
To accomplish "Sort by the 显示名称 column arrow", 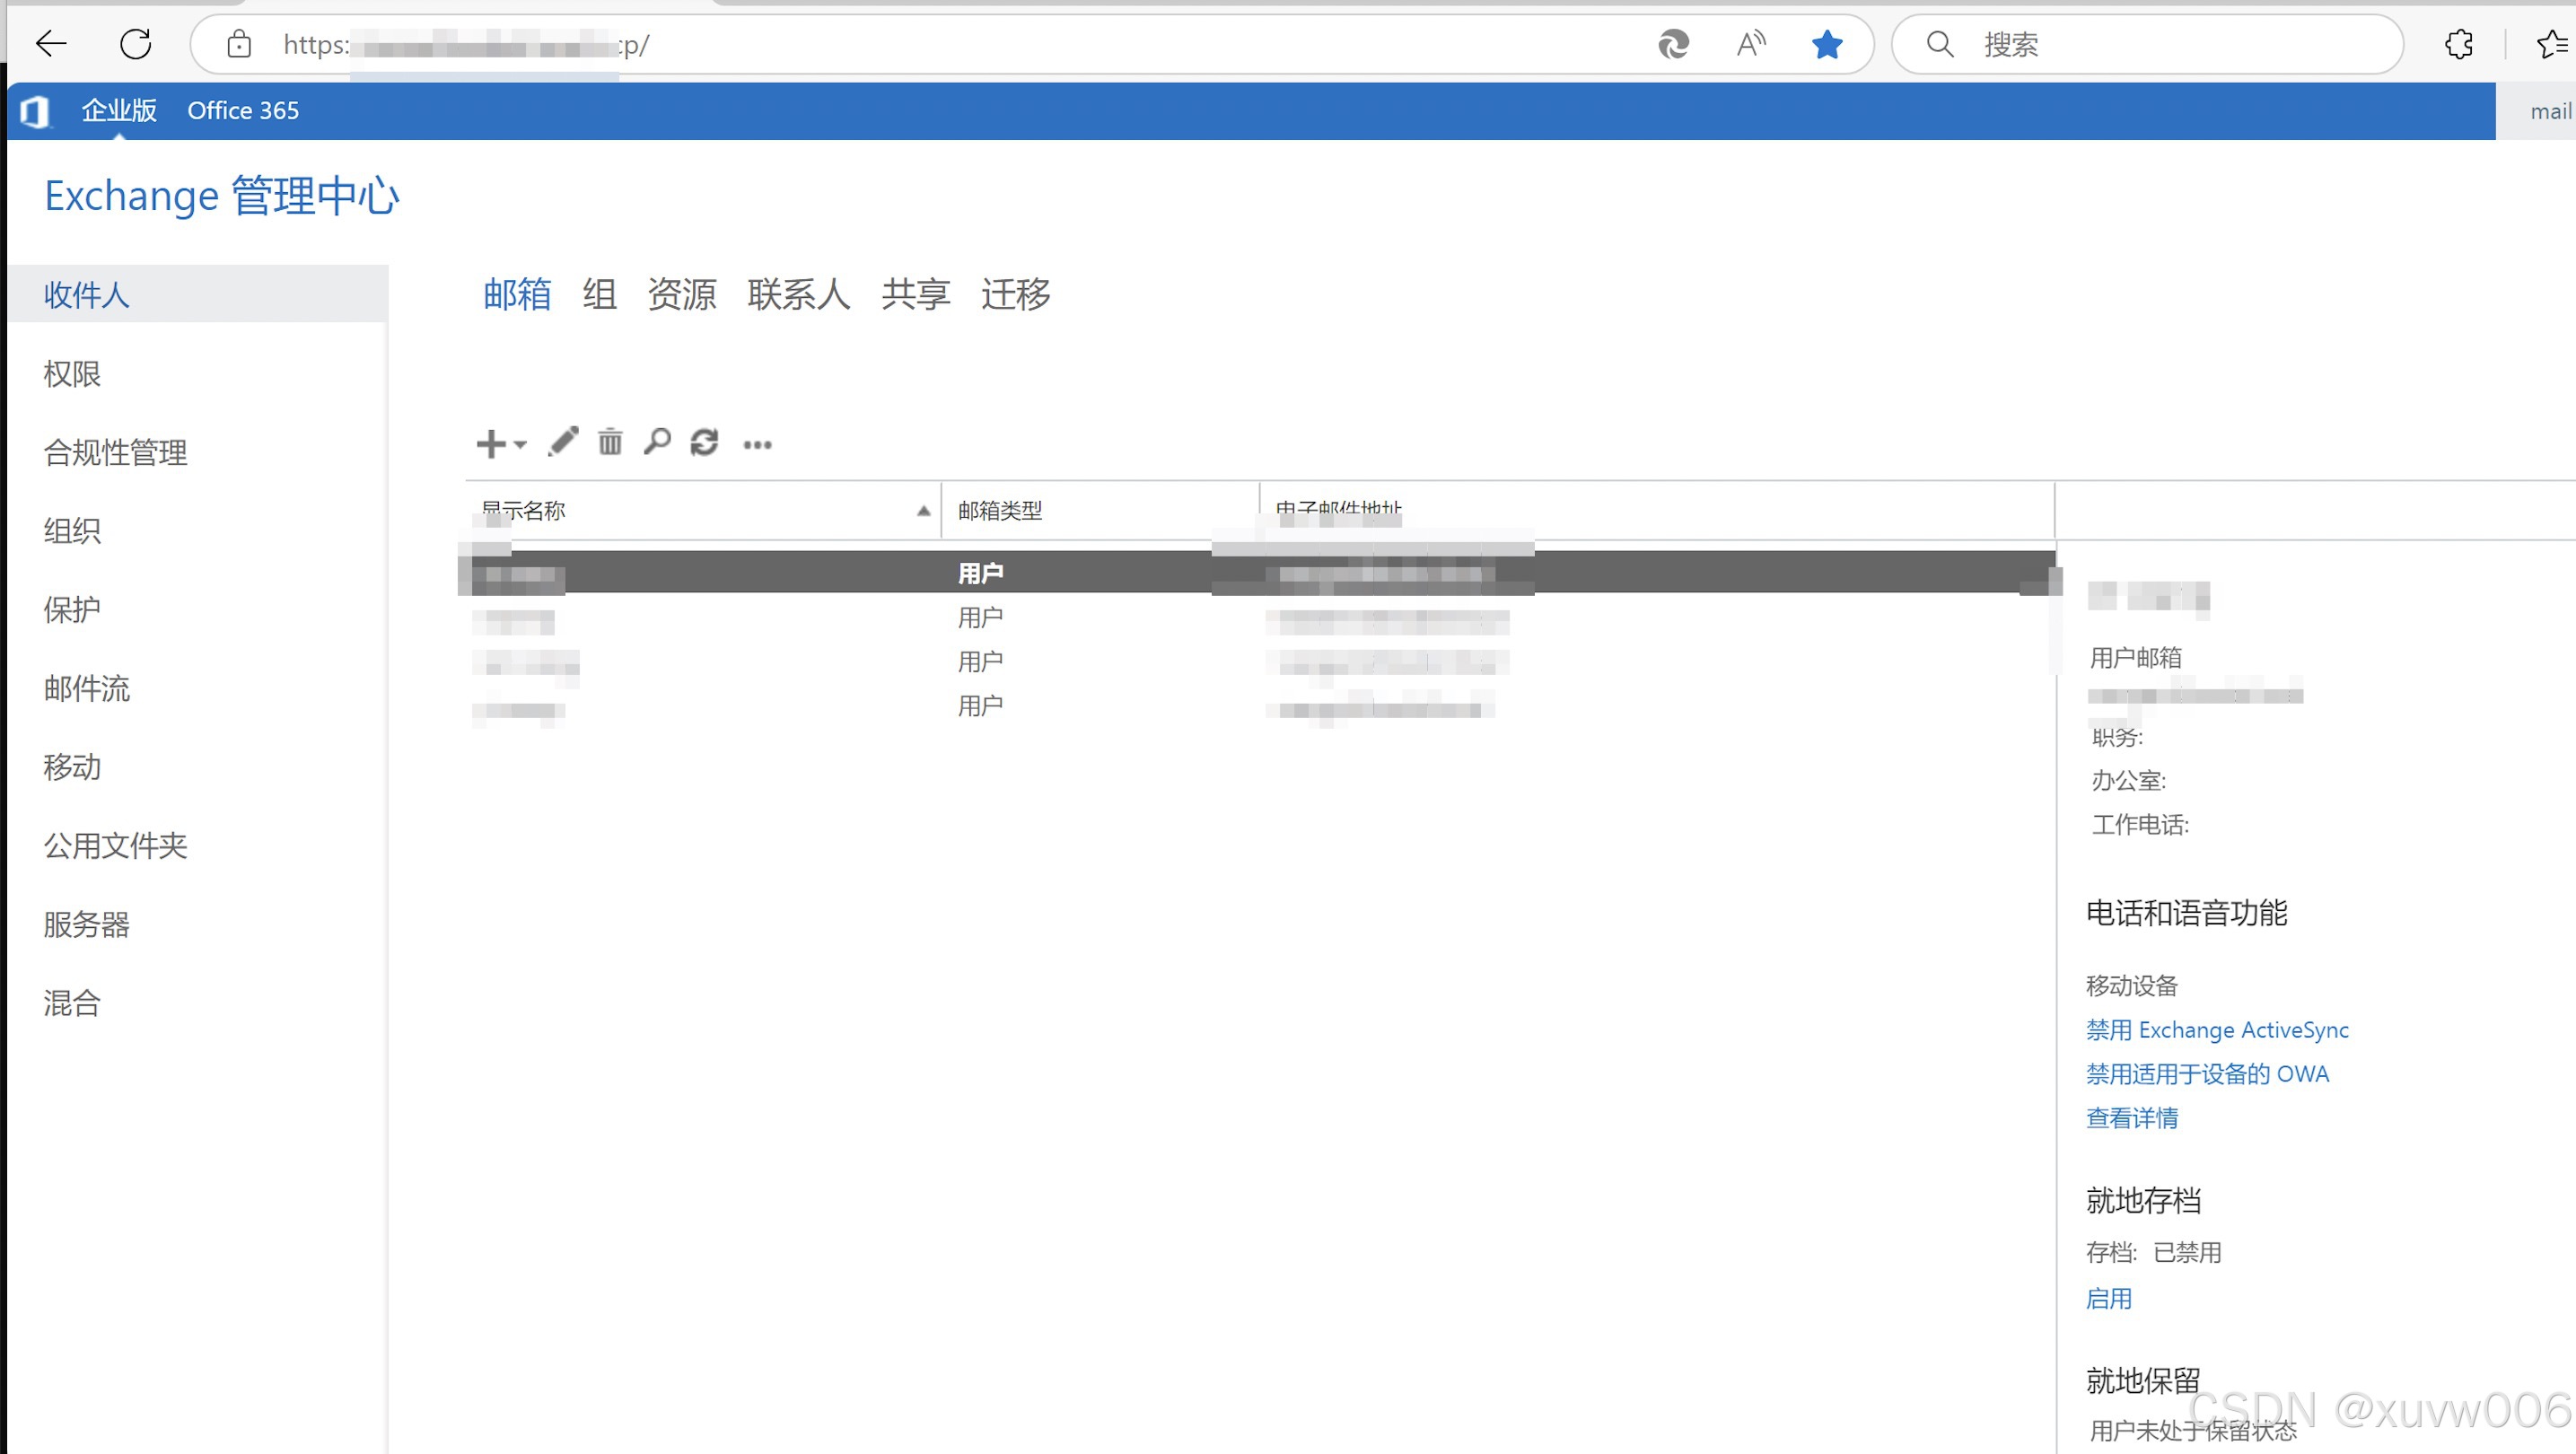I will coord(923,511).
